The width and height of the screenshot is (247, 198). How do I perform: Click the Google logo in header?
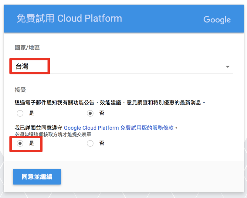[217, 20]
